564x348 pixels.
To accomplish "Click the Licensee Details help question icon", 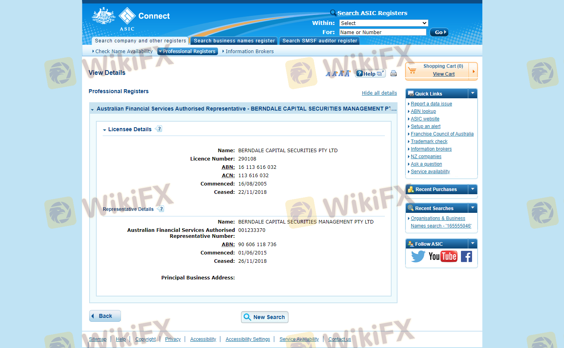I will click(x=159, y=129).
